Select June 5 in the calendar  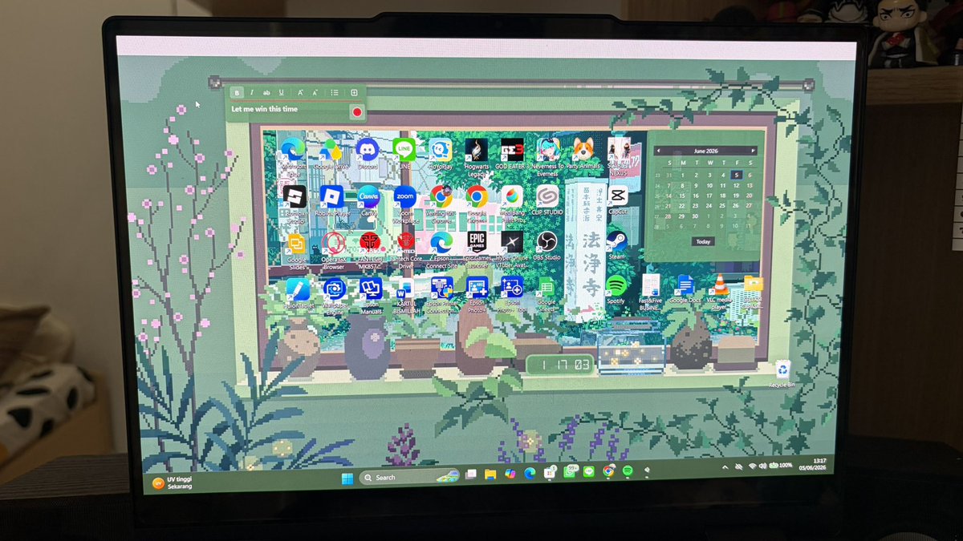pos(736,175)
